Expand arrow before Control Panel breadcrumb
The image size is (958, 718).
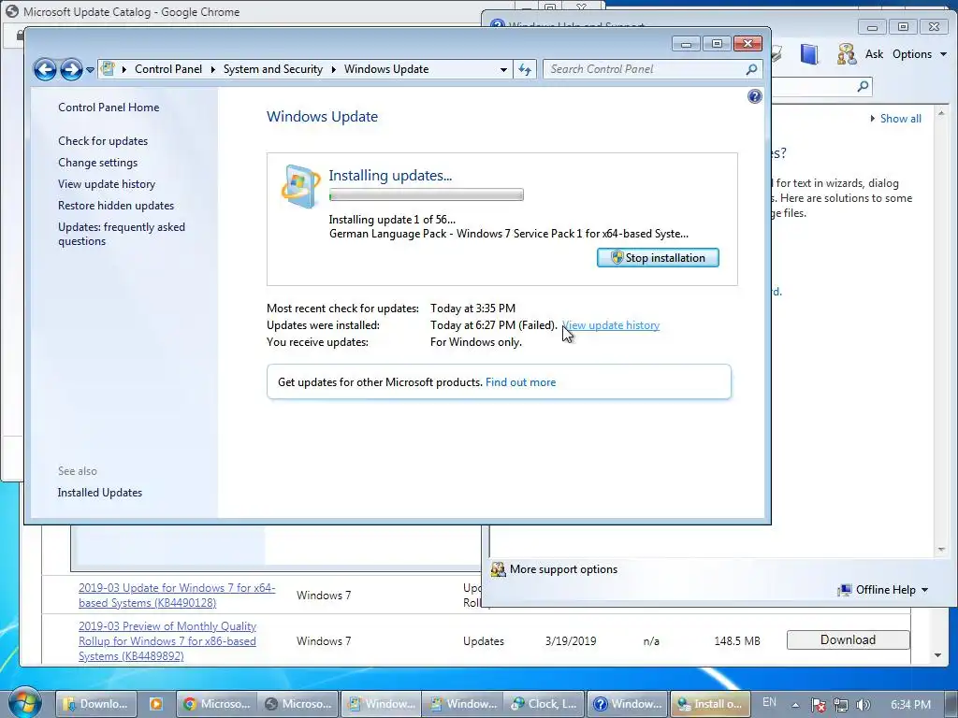(x=124, y=69)
